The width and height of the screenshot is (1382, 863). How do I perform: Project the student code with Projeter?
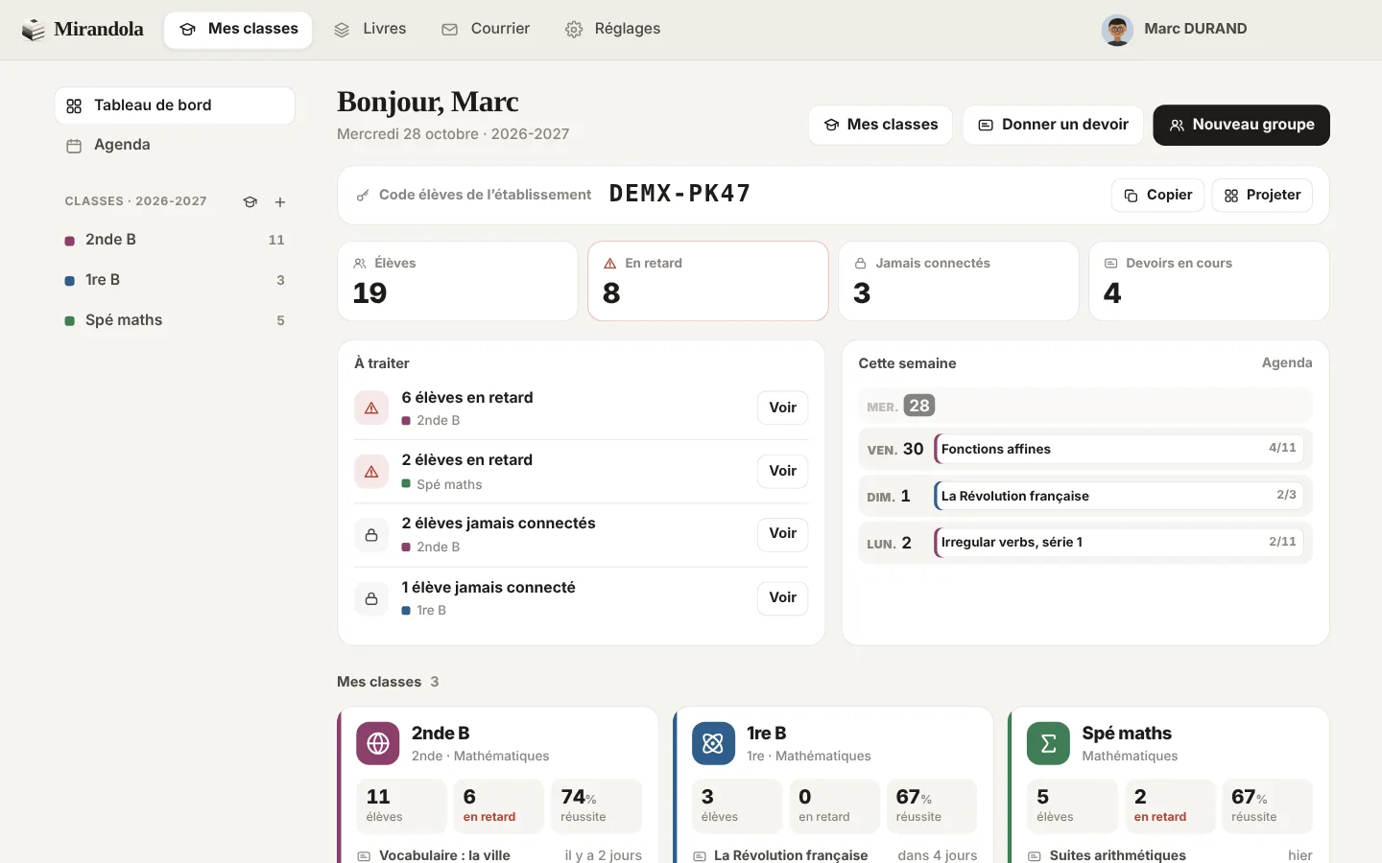[x=1262, y=195]
